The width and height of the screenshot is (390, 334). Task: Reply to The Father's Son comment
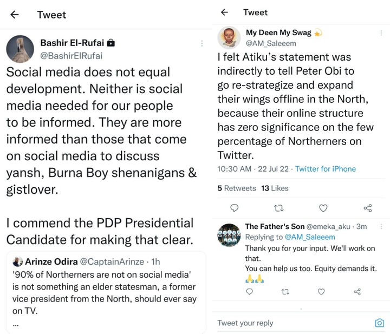pyautogui.click(x=249, y=292)
